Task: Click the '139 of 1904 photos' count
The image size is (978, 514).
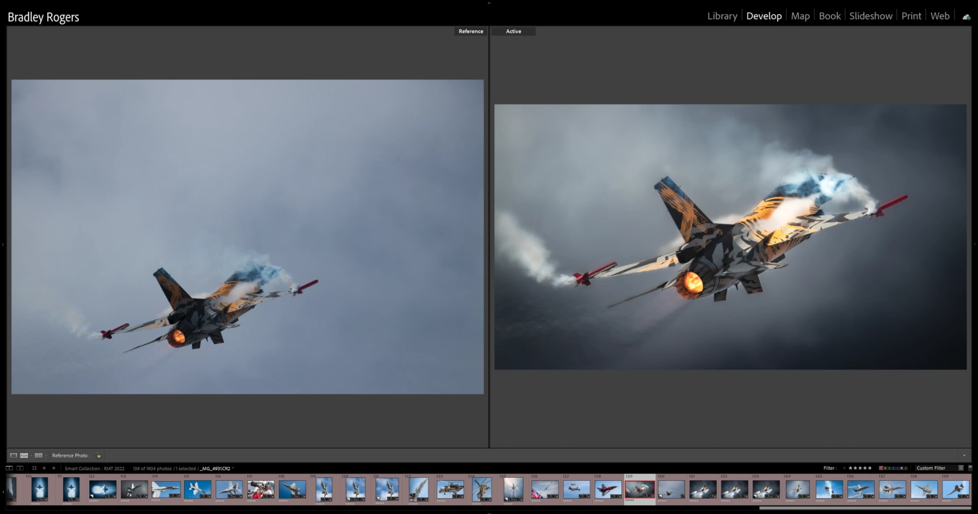Action: point(152,468)
